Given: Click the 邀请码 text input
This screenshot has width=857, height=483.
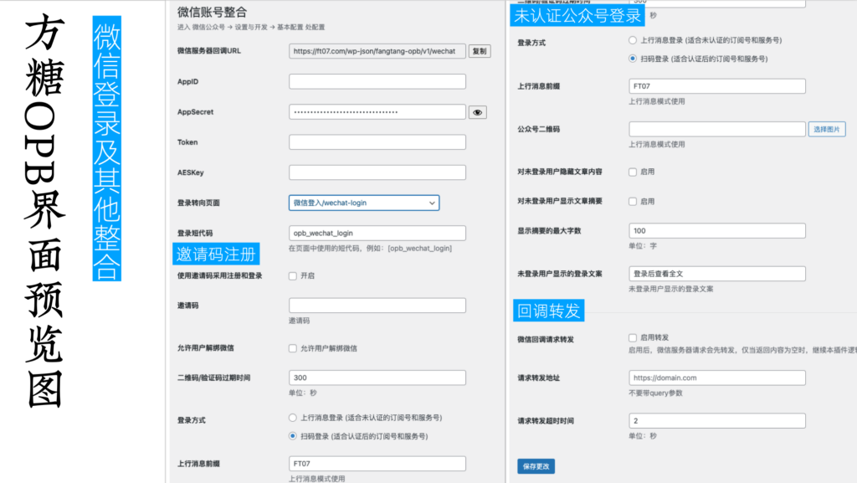Looking at the screenshot, I should click(377, 306).
